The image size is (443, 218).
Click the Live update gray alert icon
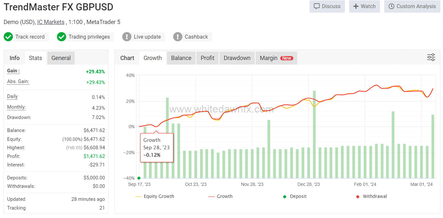[x=127, y=37]
